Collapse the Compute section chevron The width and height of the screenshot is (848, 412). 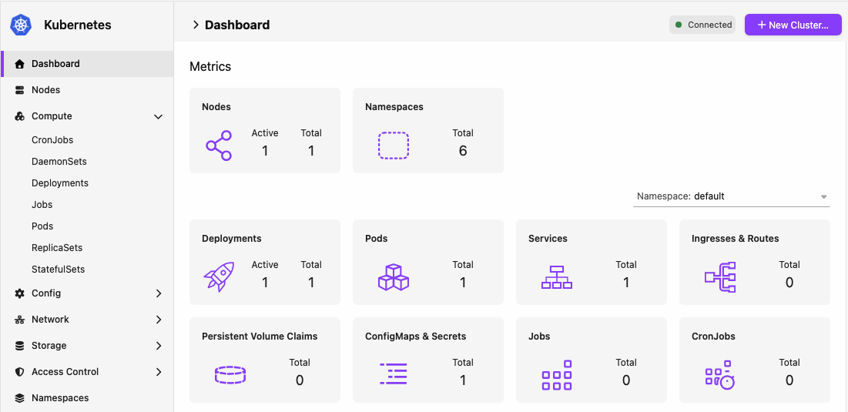point(159,116)
